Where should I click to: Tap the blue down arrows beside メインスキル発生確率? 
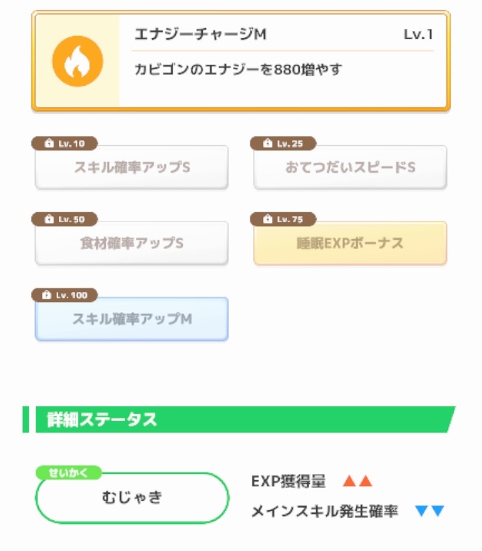click(x=429, y=511)
